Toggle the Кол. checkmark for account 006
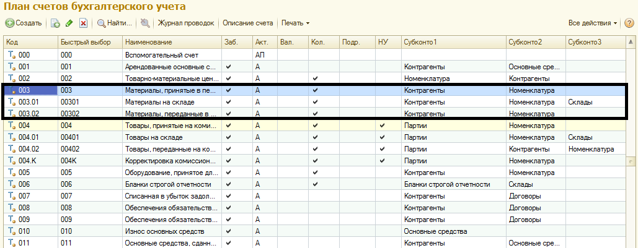This screenshot has height=248, width=638. (316, 184)
